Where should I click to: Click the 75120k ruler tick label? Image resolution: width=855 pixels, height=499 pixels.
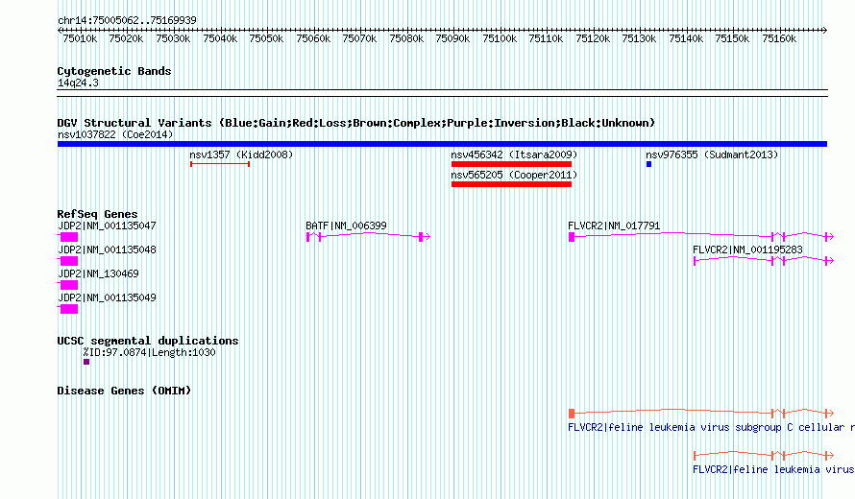tap(593, 38)
